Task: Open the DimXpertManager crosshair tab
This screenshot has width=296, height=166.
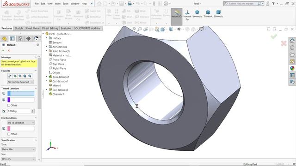Action: pos(28,39)
